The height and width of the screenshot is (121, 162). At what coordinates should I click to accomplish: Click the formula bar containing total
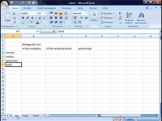[108, 31]
